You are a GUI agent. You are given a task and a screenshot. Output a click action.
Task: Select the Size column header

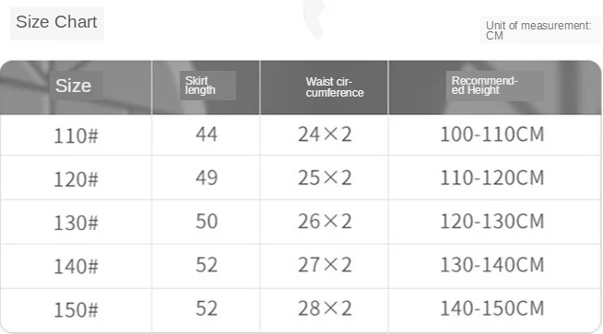coord(73,86)
